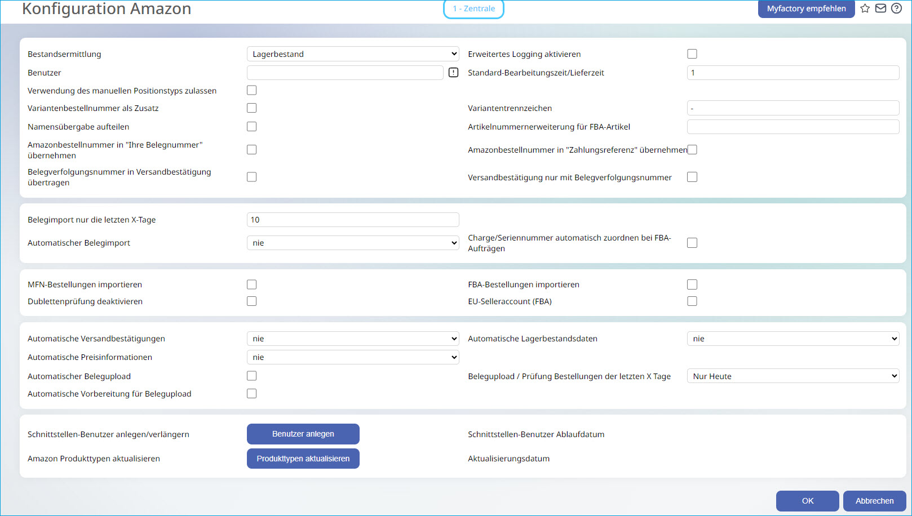Click the Myfactory empfehlen button

coord(806,8)
